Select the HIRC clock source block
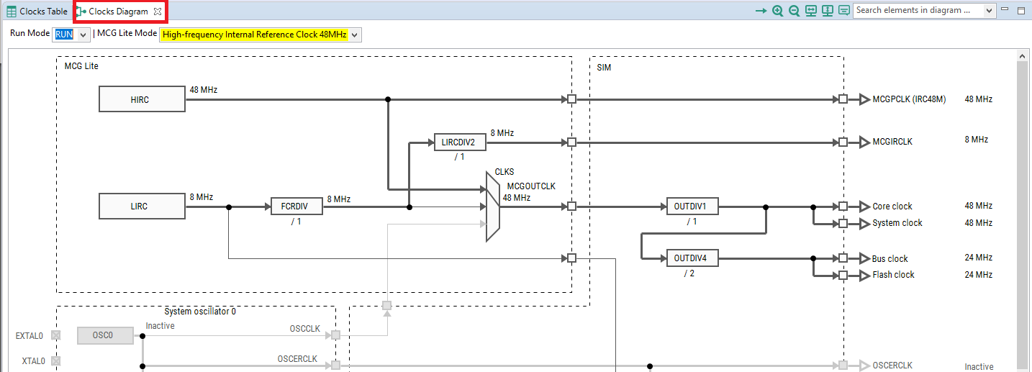Image resolution: width=1032 pixels, height=372 pixels. click(141, 100)
